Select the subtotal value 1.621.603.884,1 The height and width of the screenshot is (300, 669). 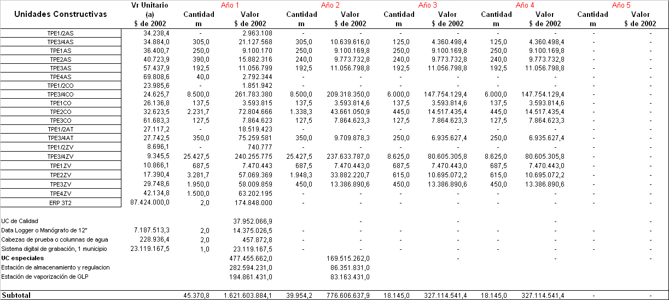(x=247, y=295)
